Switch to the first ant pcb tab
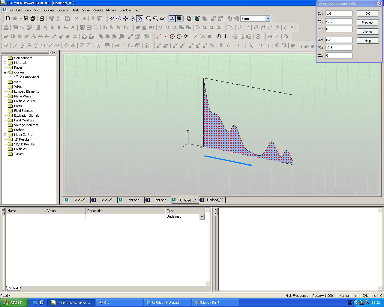Image resolution: width=384 pixels, height=307 pixels. pos(131,200)
